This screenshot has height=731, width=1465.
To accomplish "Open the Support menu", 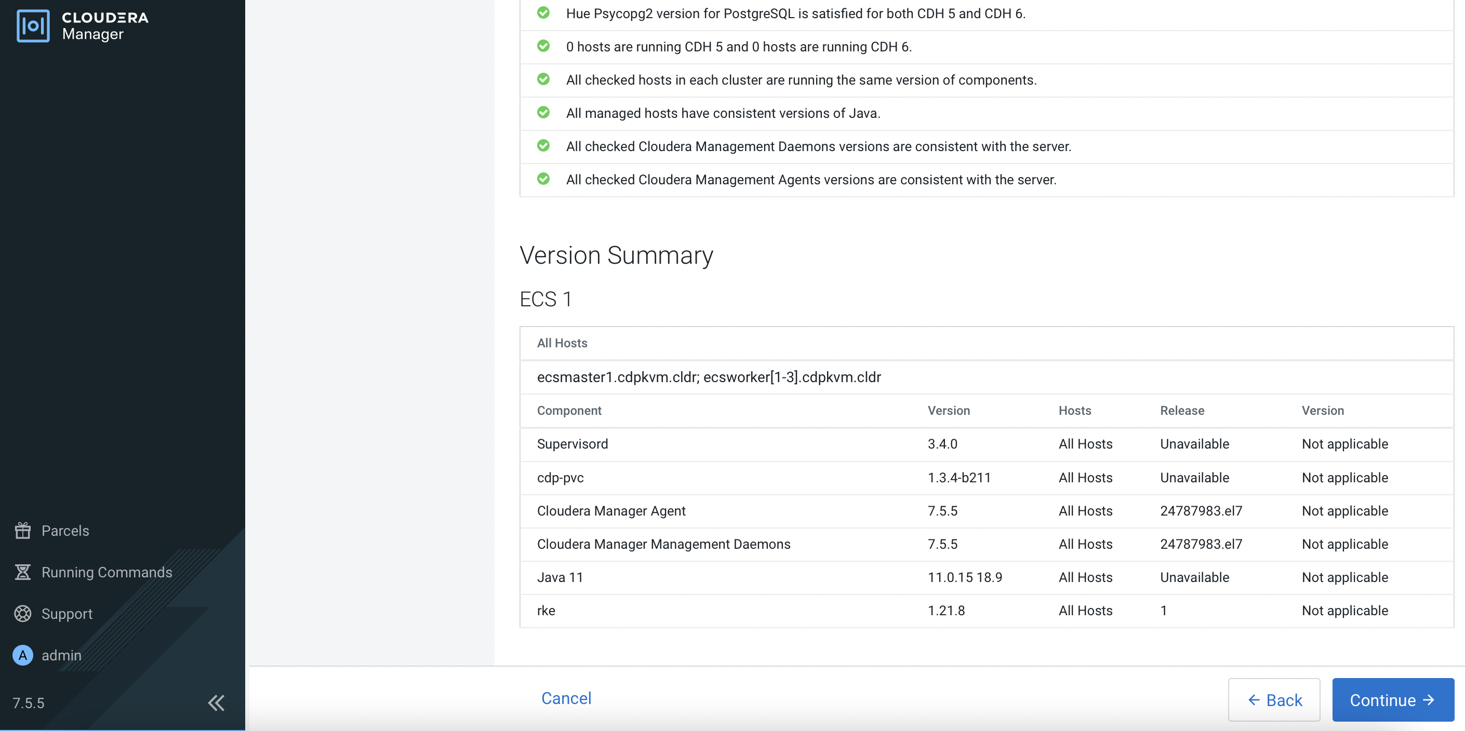I will (66, 613).
